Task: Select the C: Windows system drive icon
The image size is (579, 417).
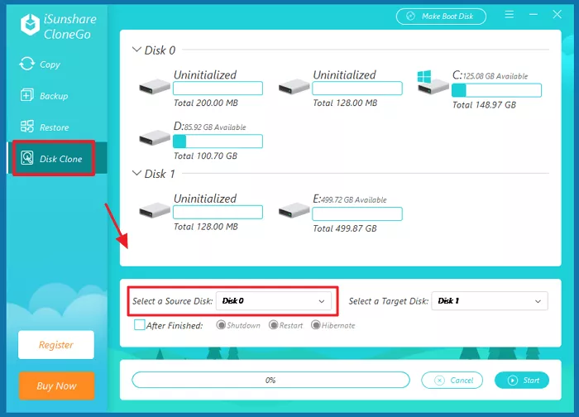Action: 433,83
